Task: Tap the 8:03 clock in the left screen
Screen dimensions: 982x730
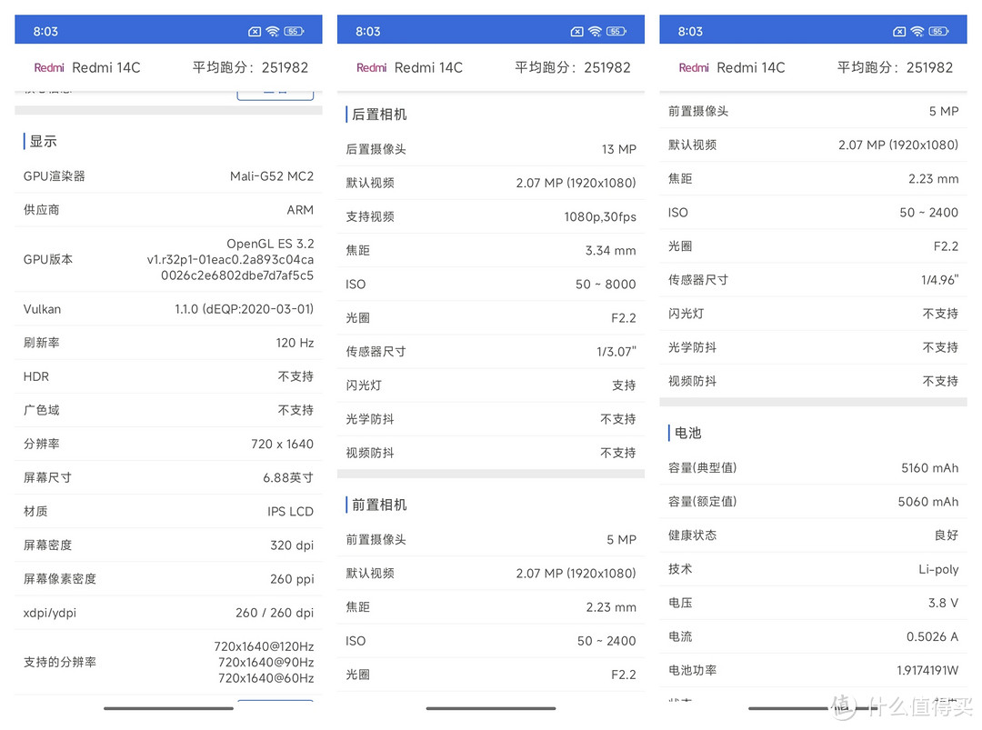Action: tap(45, 31)
